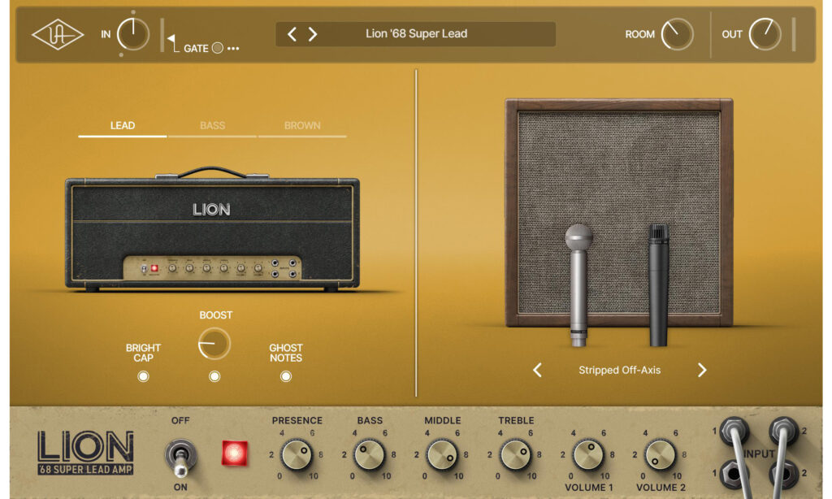Enable the Ghost Notes option
Viewport: 832px width, 499px height.
click(286, 376)
